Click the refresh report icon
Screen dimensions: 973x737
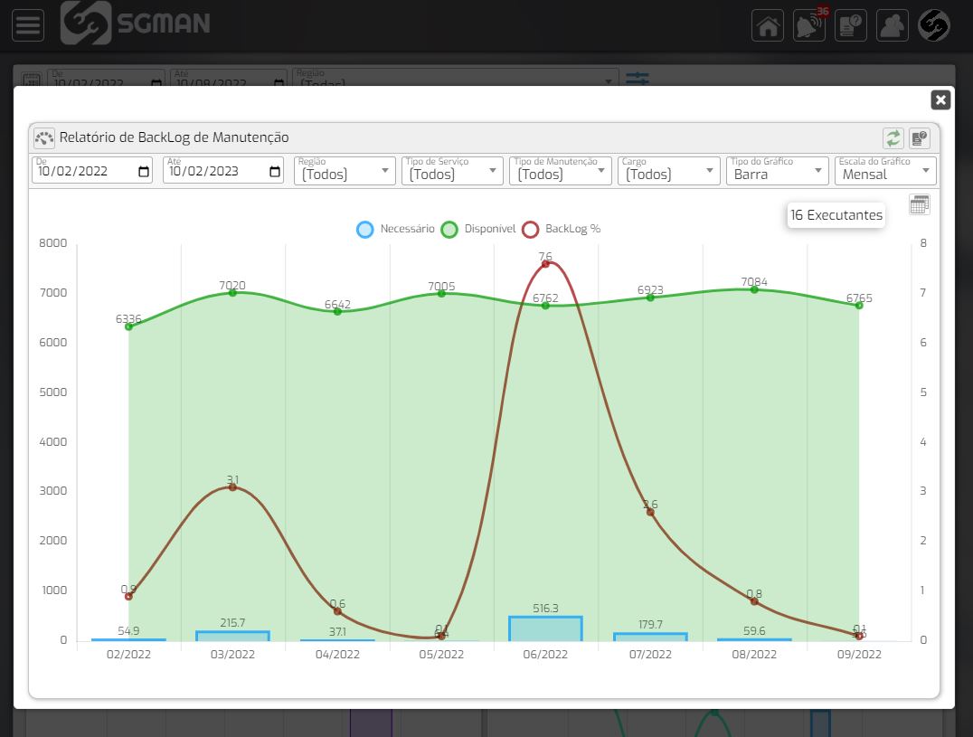[x=893, y=137]
